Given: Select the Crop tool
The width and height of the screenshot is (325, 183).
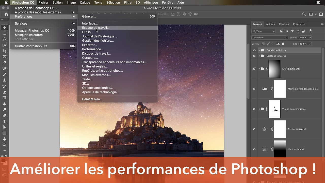Looking at the screenshot, I should 4,51.
